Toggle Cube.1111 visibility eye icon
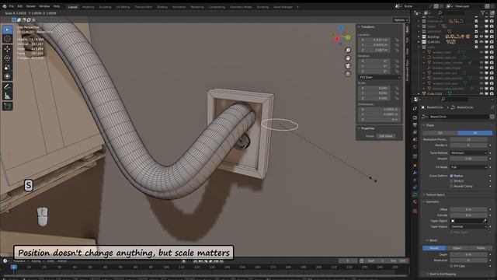Image resolution: width=497 pixels, height=280 pixels. (x=481, y=93)
